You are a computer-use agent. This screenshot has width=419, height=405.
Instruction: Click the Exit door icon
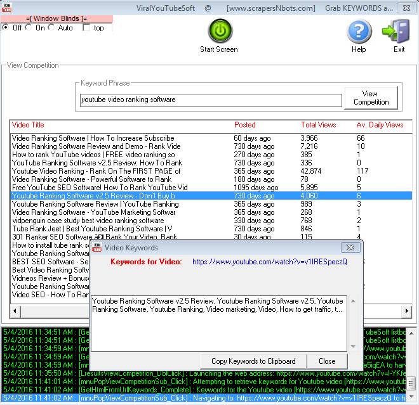tap(396, 31)
